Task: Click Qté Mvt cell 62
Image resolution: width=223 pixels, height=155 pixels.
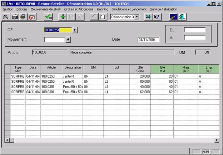Action: [162, 92]
